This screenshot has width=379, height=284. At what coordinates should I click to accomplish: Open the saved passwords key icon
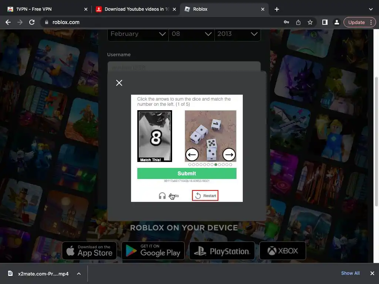pos(286,22)
